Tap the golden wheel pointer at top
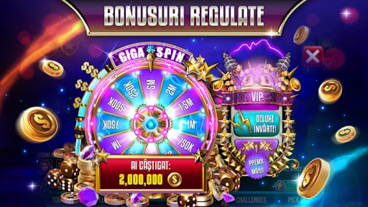This screenshot has width=368, height=207. click(x=151, y=62)
